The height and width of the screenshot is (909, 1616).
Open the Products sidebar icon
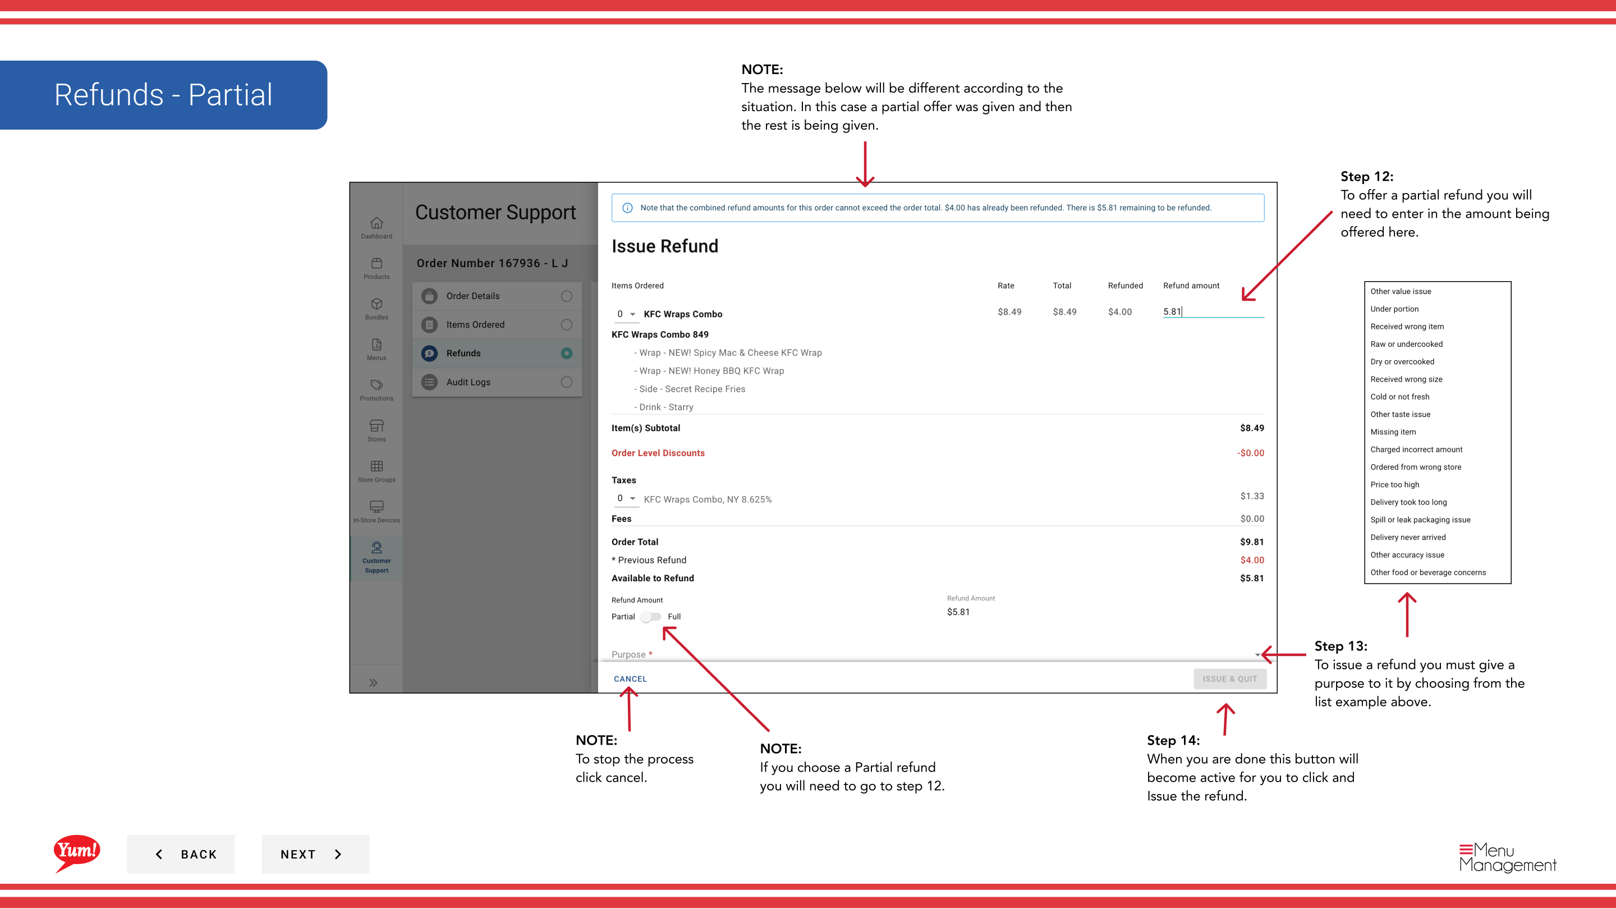point(377,263)
